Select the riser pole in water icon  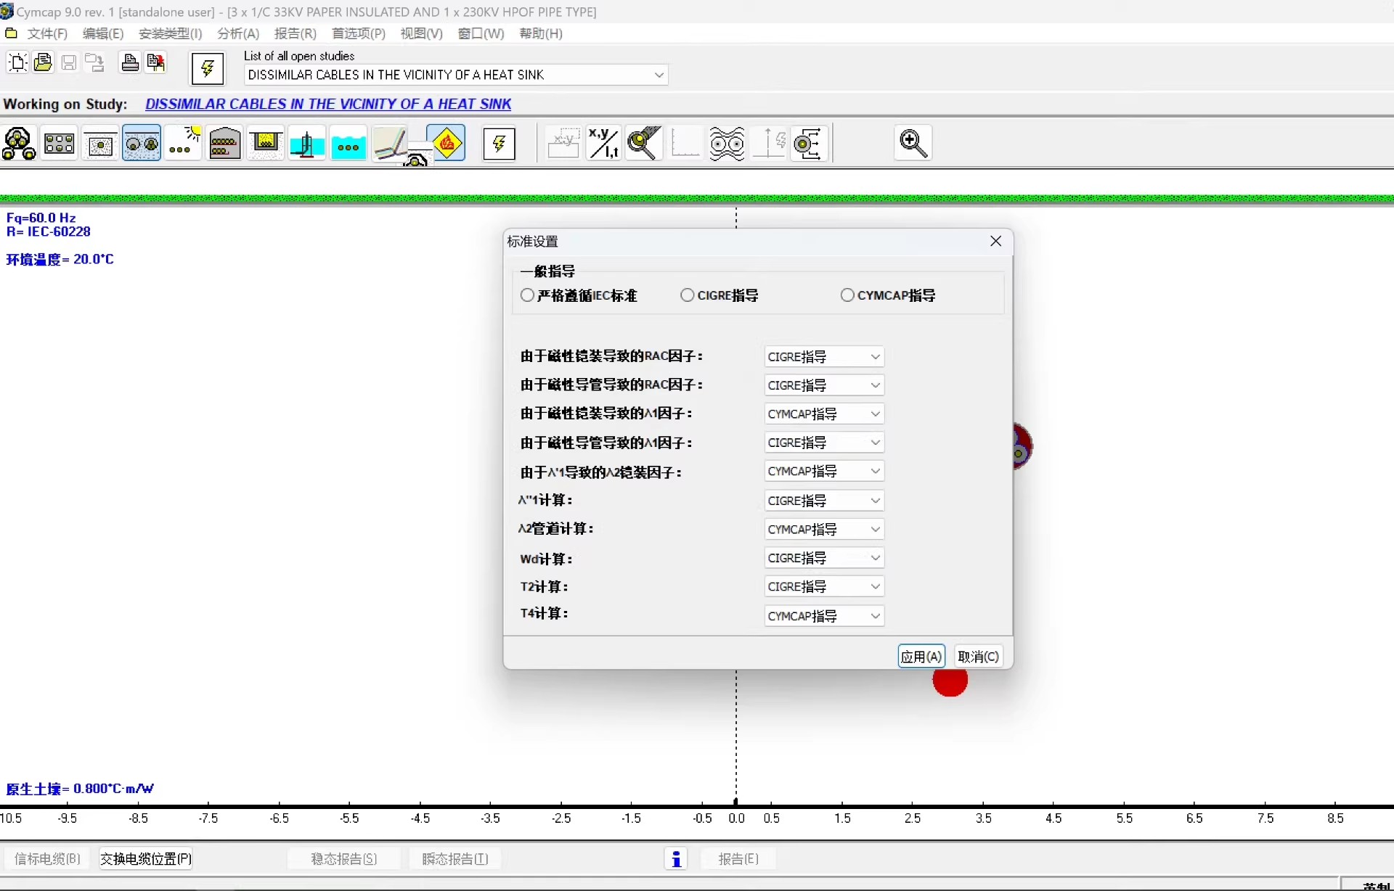tap(307, 144)
